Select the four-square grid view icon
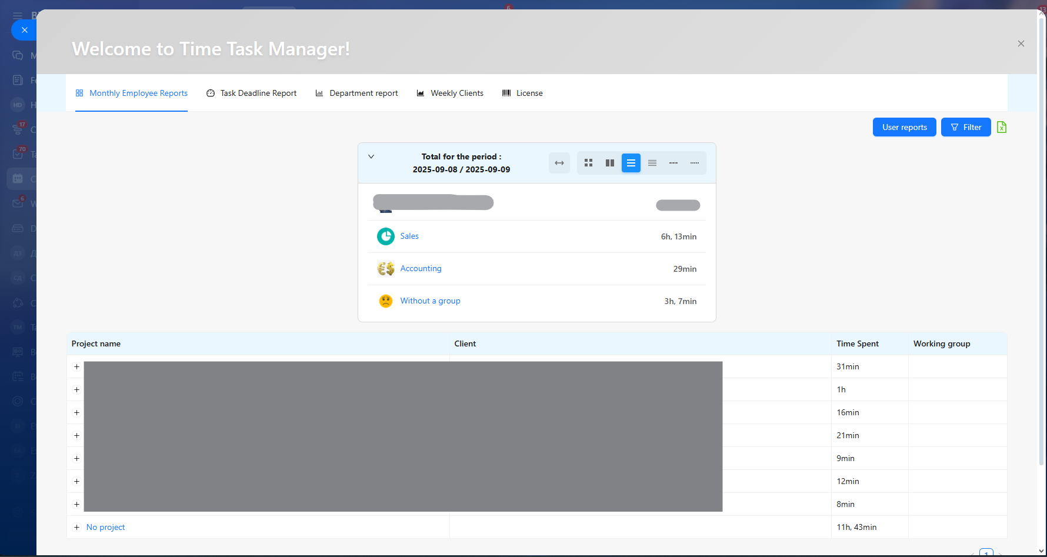Viewport: 1047px width, 557px height. (x=588, y=163)
